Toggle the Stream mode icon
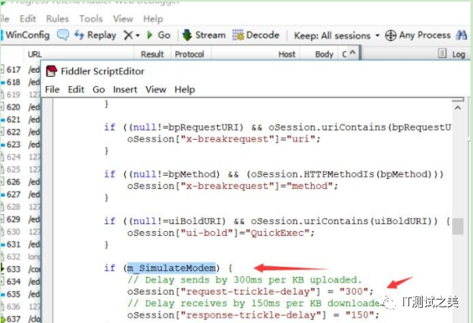 coord(187,35)
